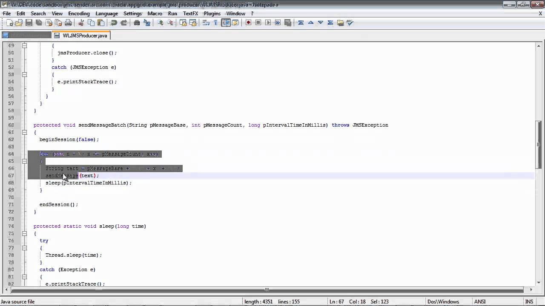Select the WLJMSProducer.java tab

click(x=81, y=35)
